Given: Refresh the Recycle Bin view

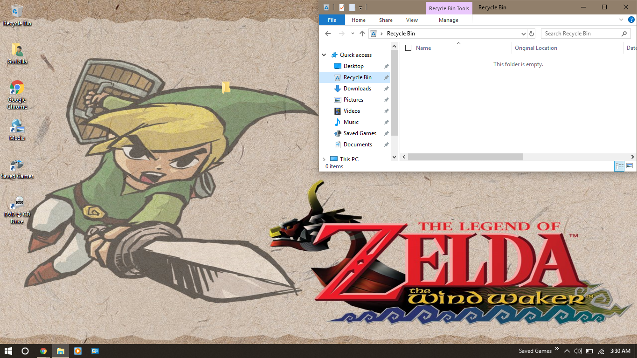Looking at the screenshot, I should (532, 34).
